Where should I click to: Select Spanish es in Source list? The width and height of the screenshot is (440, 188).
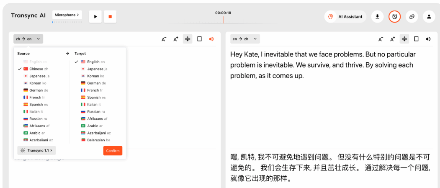pyautogui.click(x=36, y=104)
